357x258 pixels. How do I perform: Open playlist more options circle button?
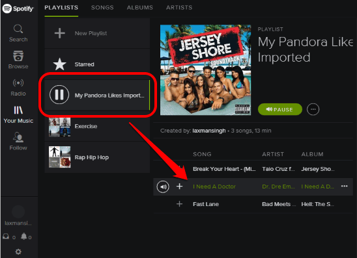(x=313, y=109)
